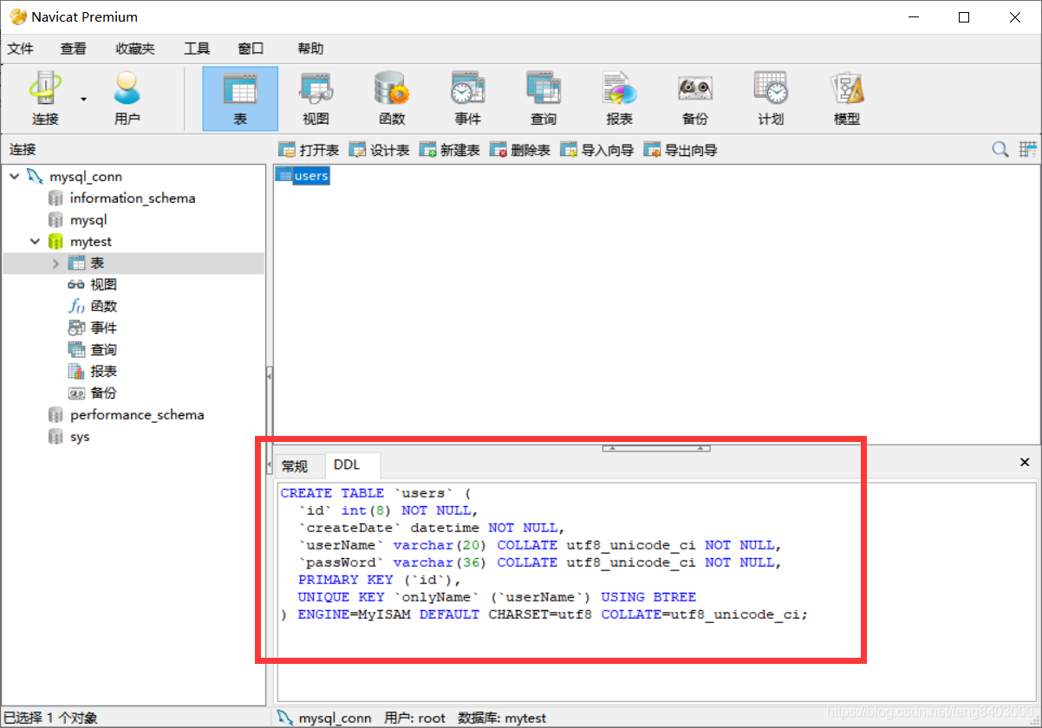This screenshot has height=728, width=1042.
Task: Select the 函数 (Function) toolbar icon
Action: pos(392,98)
